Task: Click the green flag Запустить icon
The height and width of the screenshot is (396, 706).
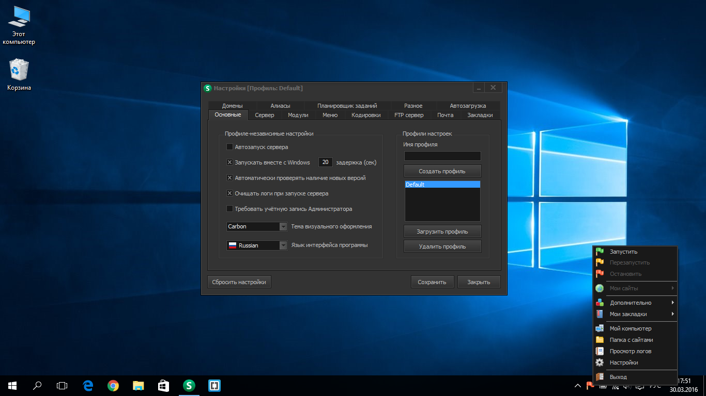Action: pyautogui.click(x=600, y=252)
